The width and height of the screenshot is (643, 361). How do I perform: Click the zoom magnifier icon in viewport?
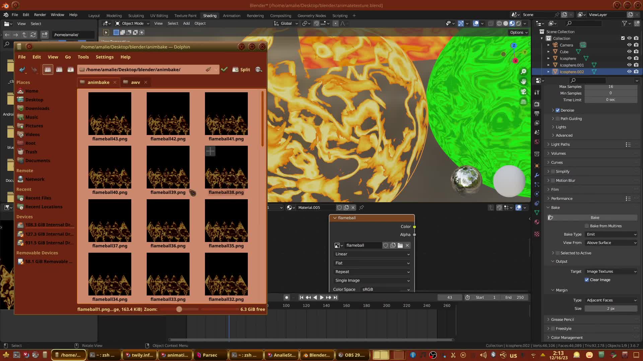tap(523, 72)
